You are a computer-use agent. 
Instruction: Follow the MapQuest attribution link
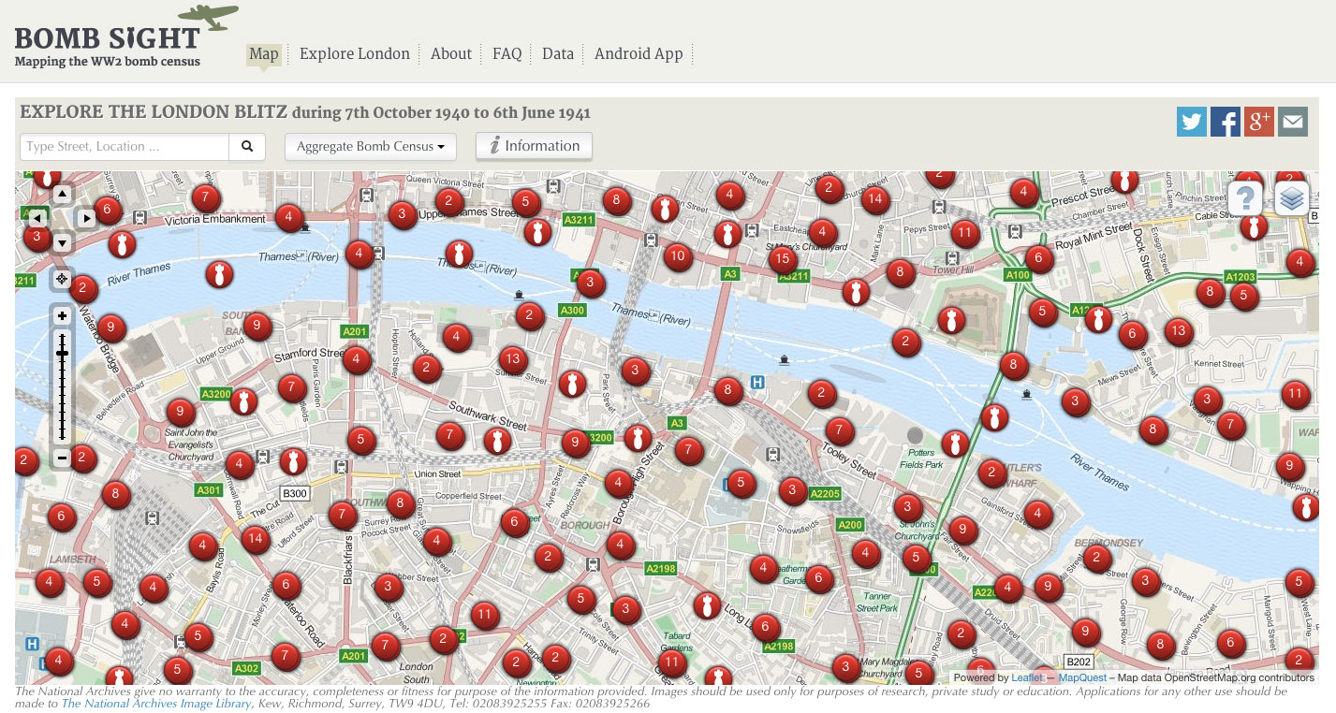click(1082, 677)
